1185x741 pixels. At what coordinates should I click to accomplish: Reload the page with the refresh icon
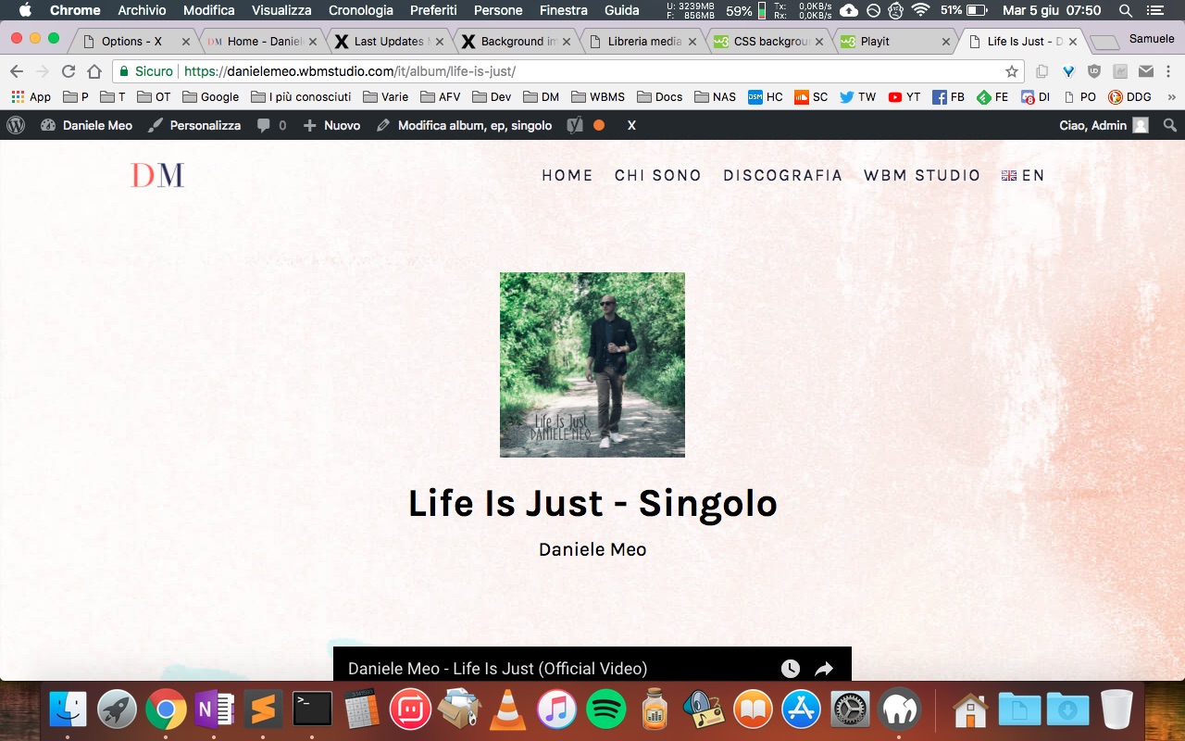(69, 71)
